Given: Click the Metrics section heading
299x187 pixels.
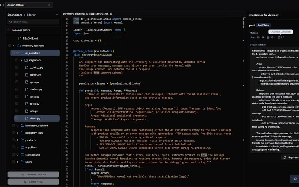Looking at the screenshot, I should click(x=254, y=33).
